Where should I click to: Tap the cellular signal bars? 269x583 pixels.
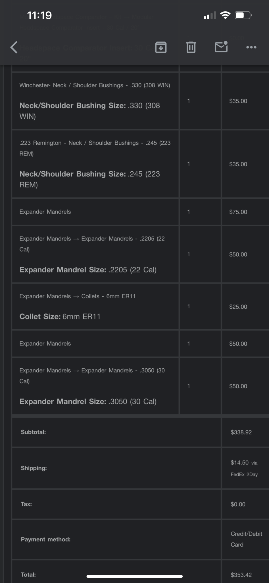[210, 16]
